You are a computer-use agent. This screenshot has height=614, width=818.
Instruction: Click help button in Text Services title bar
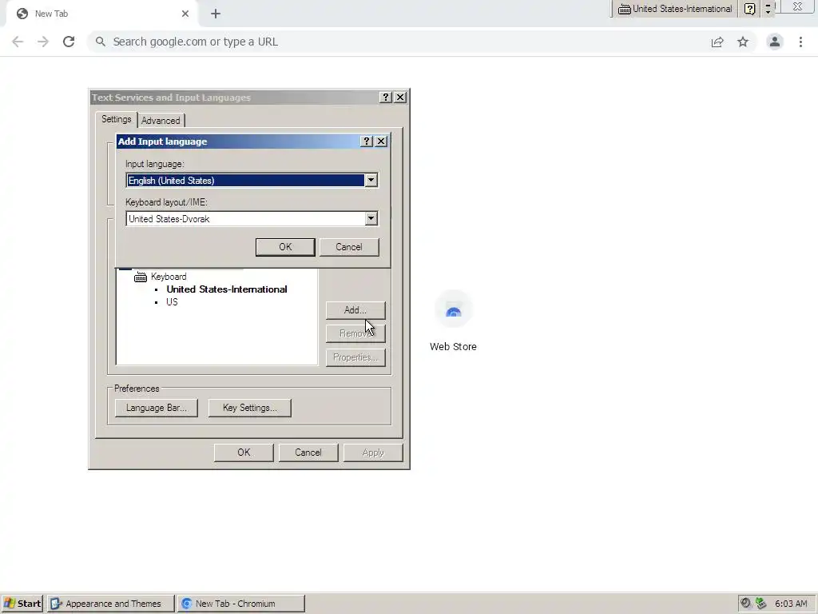point(386,98)
